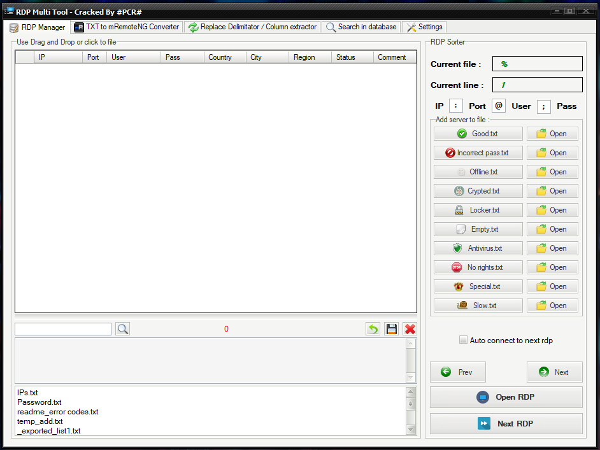
Task: Open the Good.txt file
Action: click(x=552, y=134)
